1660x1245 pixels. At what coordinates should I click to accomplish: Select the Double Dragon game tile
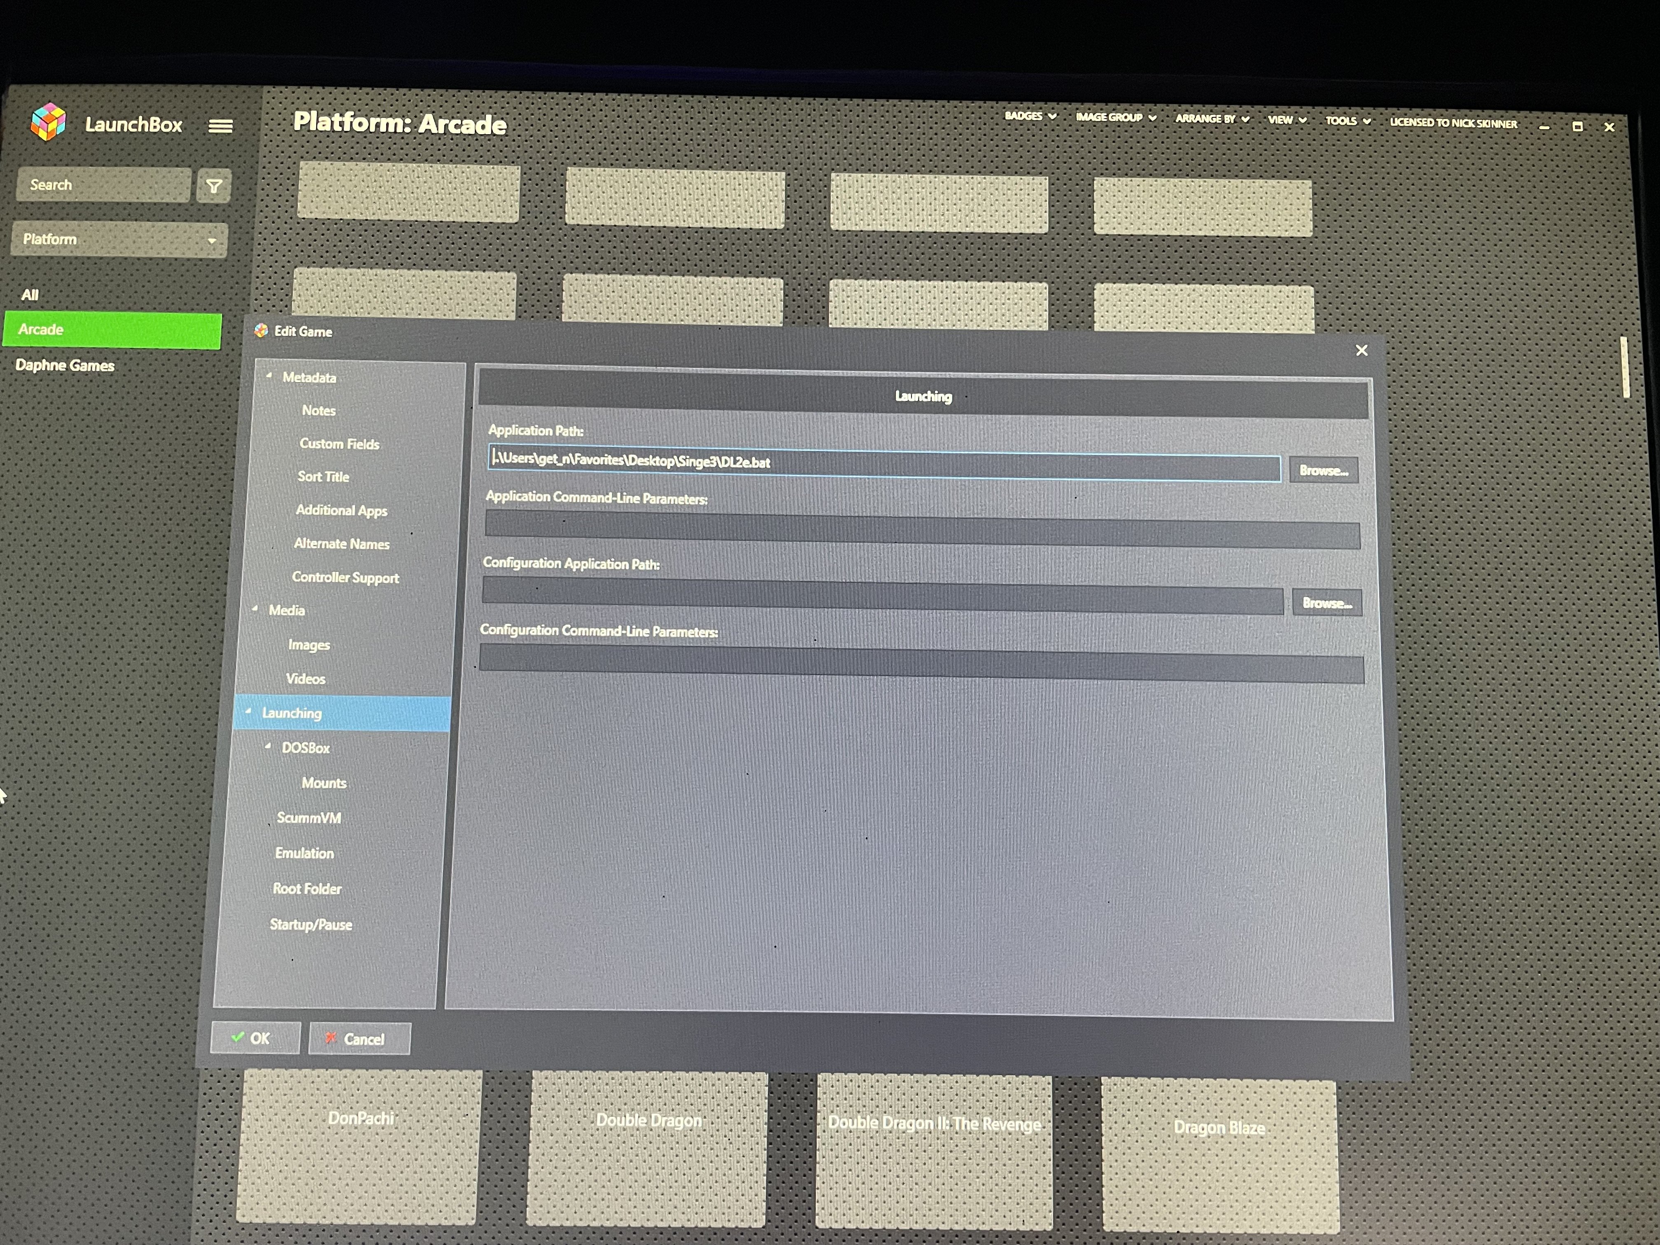pos(647,1149)
